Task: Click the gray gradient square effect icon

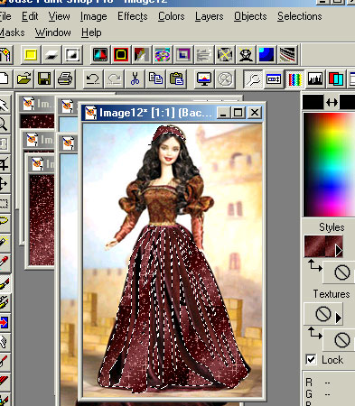Action: (x=72, y=55)
